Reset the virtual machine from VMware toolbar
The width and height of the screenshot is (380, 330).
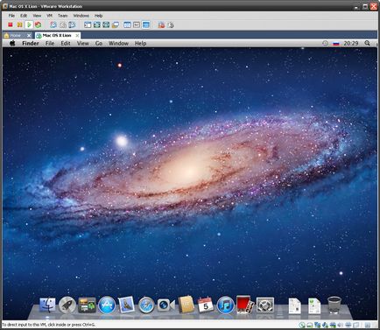38,25
